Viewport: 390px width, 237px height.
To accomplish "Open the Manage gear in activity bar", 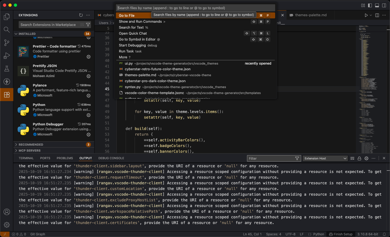I will [7, 225].
